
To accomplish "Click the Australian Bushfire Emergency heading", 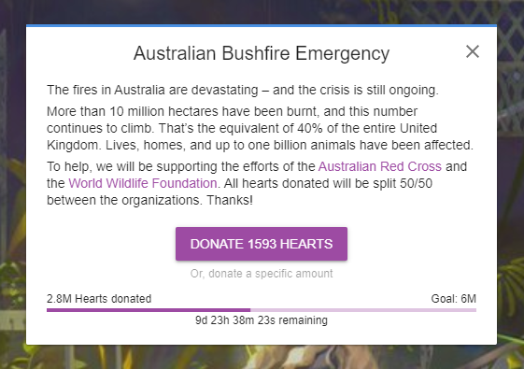I will pyautogui.click(x=262, y=53).
